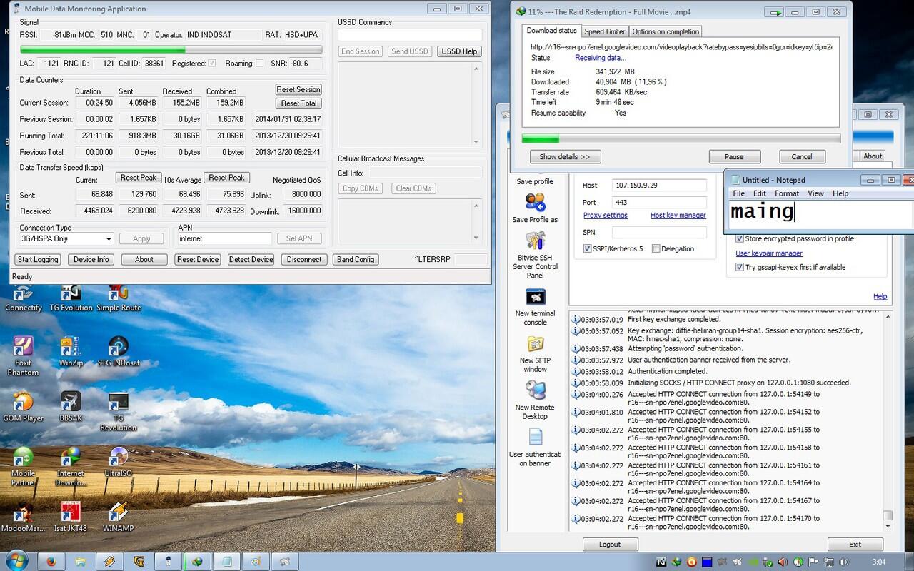Viewport: 914px width, 571px height.
Task: Open the Edit menu in Notepad
Action: point(760,193)
